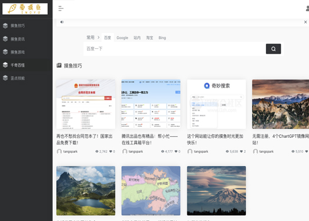Open the contract template site thumbnail
Image resolution: width=309 pixels, height=221 pixels.
point(86,104)
